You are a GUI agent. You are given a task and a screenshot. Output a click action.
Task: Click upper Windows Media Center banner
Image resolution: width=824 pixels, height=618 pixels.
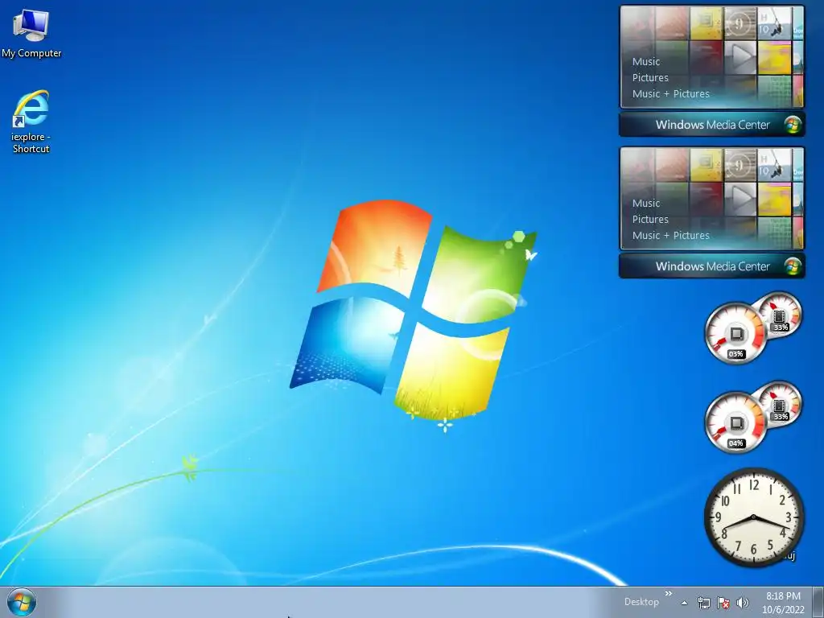click(x=711, y=125)
